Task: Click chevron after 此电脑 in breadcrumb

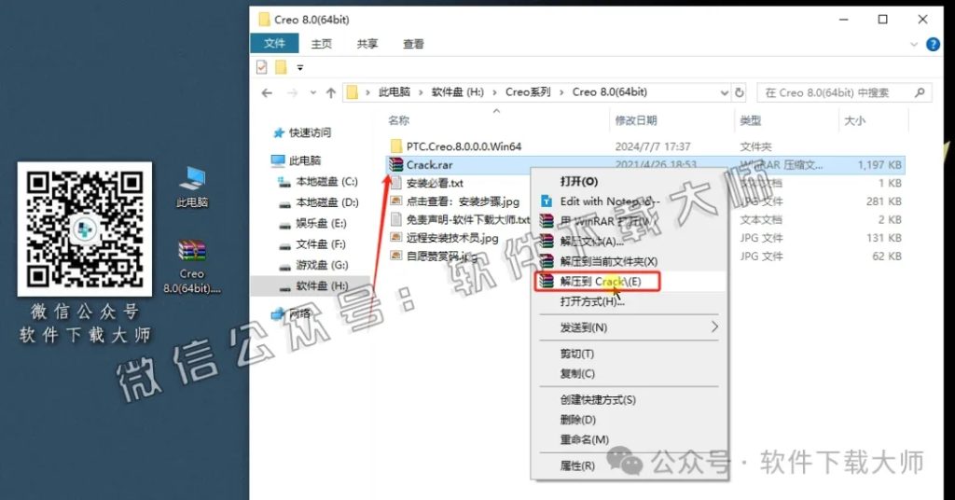Action: click(x=421, y=92)
